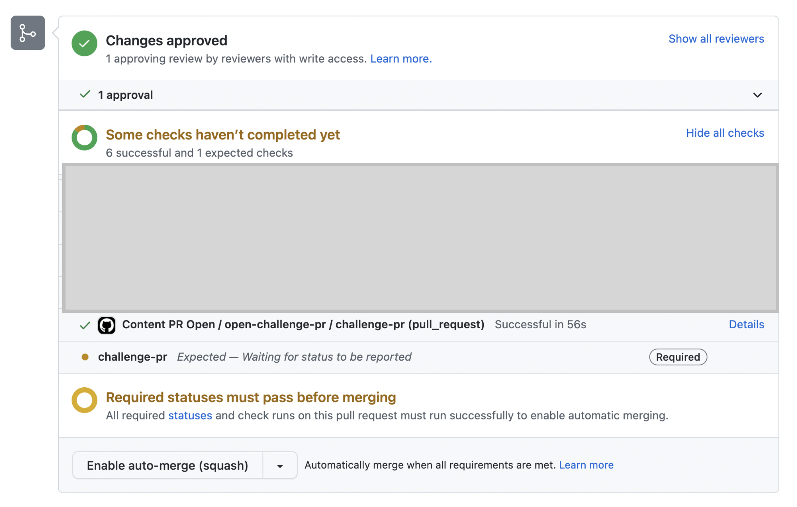This screenshot has width=797, height=507.
Task: Enable auto-merge with squash
Action: pos(167,465)
